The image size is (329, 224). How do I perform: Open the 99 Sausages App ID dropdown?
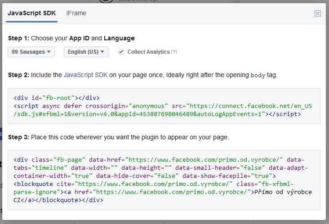31,52
